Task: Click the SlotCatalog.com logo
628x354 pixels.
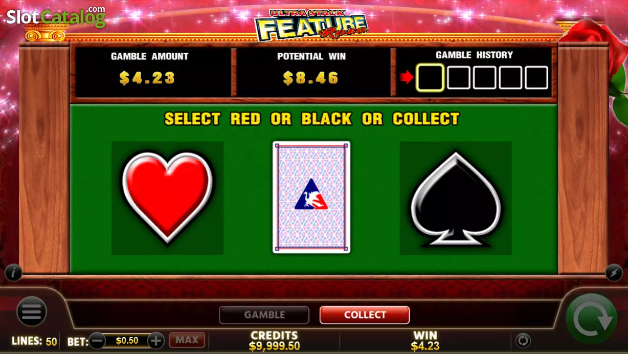Action: click(x=56, y=17)
